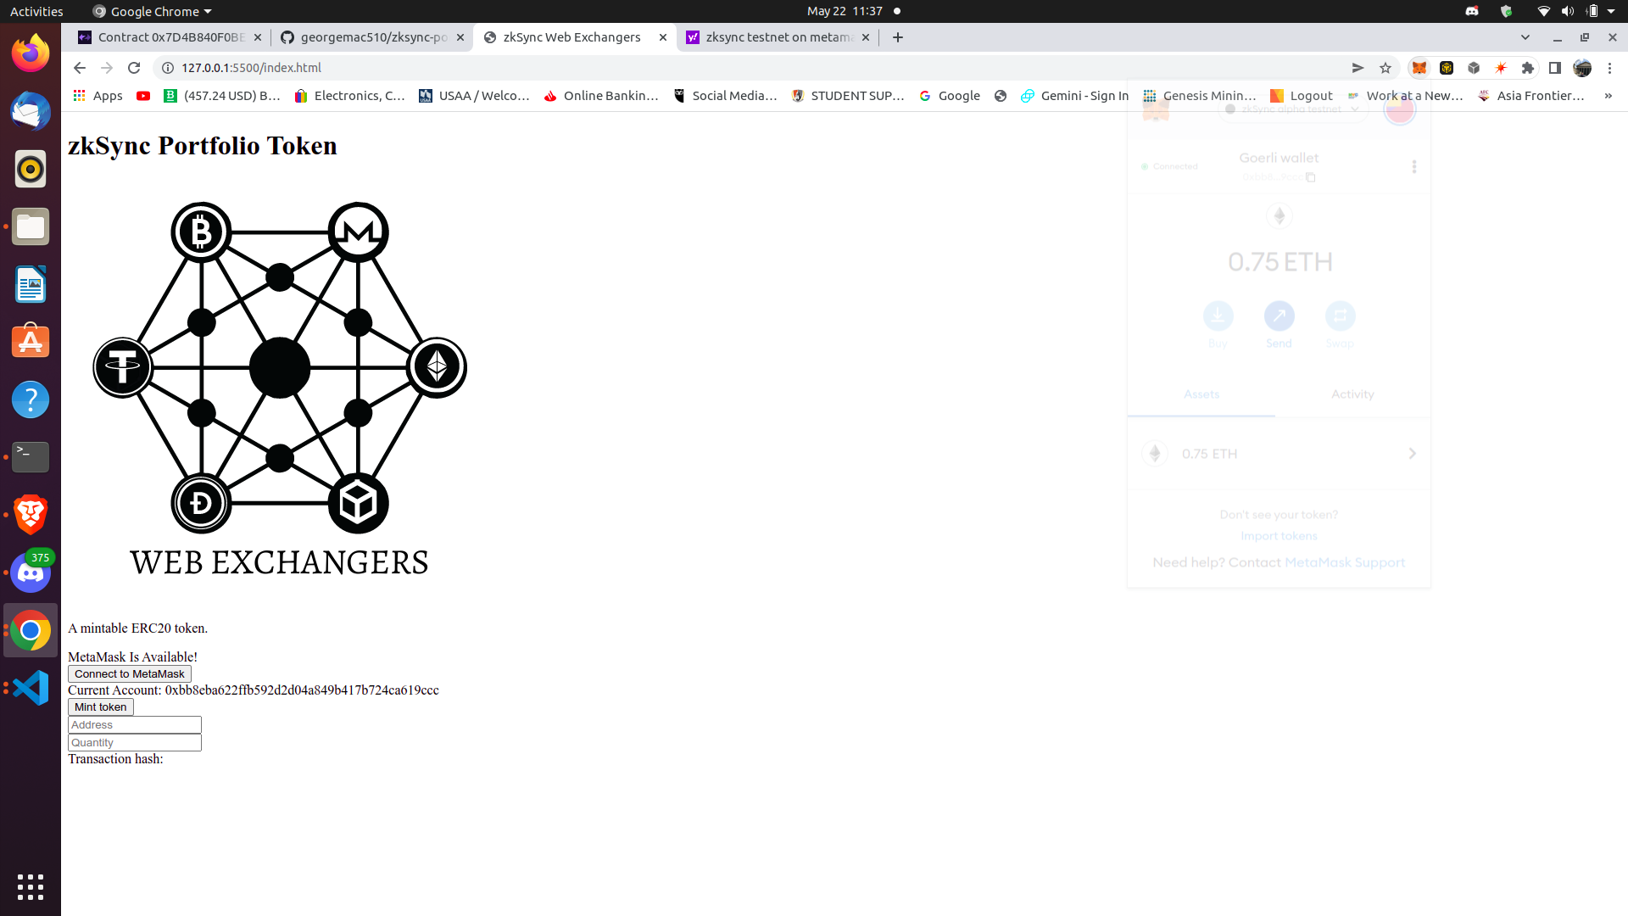Click the Send icon in MetaMask panel
Viewport: 1628px width, 916px height.
coord(1278,316)
